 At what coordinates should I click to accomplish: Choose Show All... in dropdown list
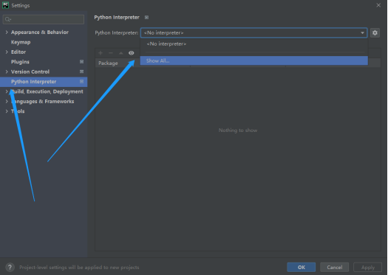[x=254, y=60]
